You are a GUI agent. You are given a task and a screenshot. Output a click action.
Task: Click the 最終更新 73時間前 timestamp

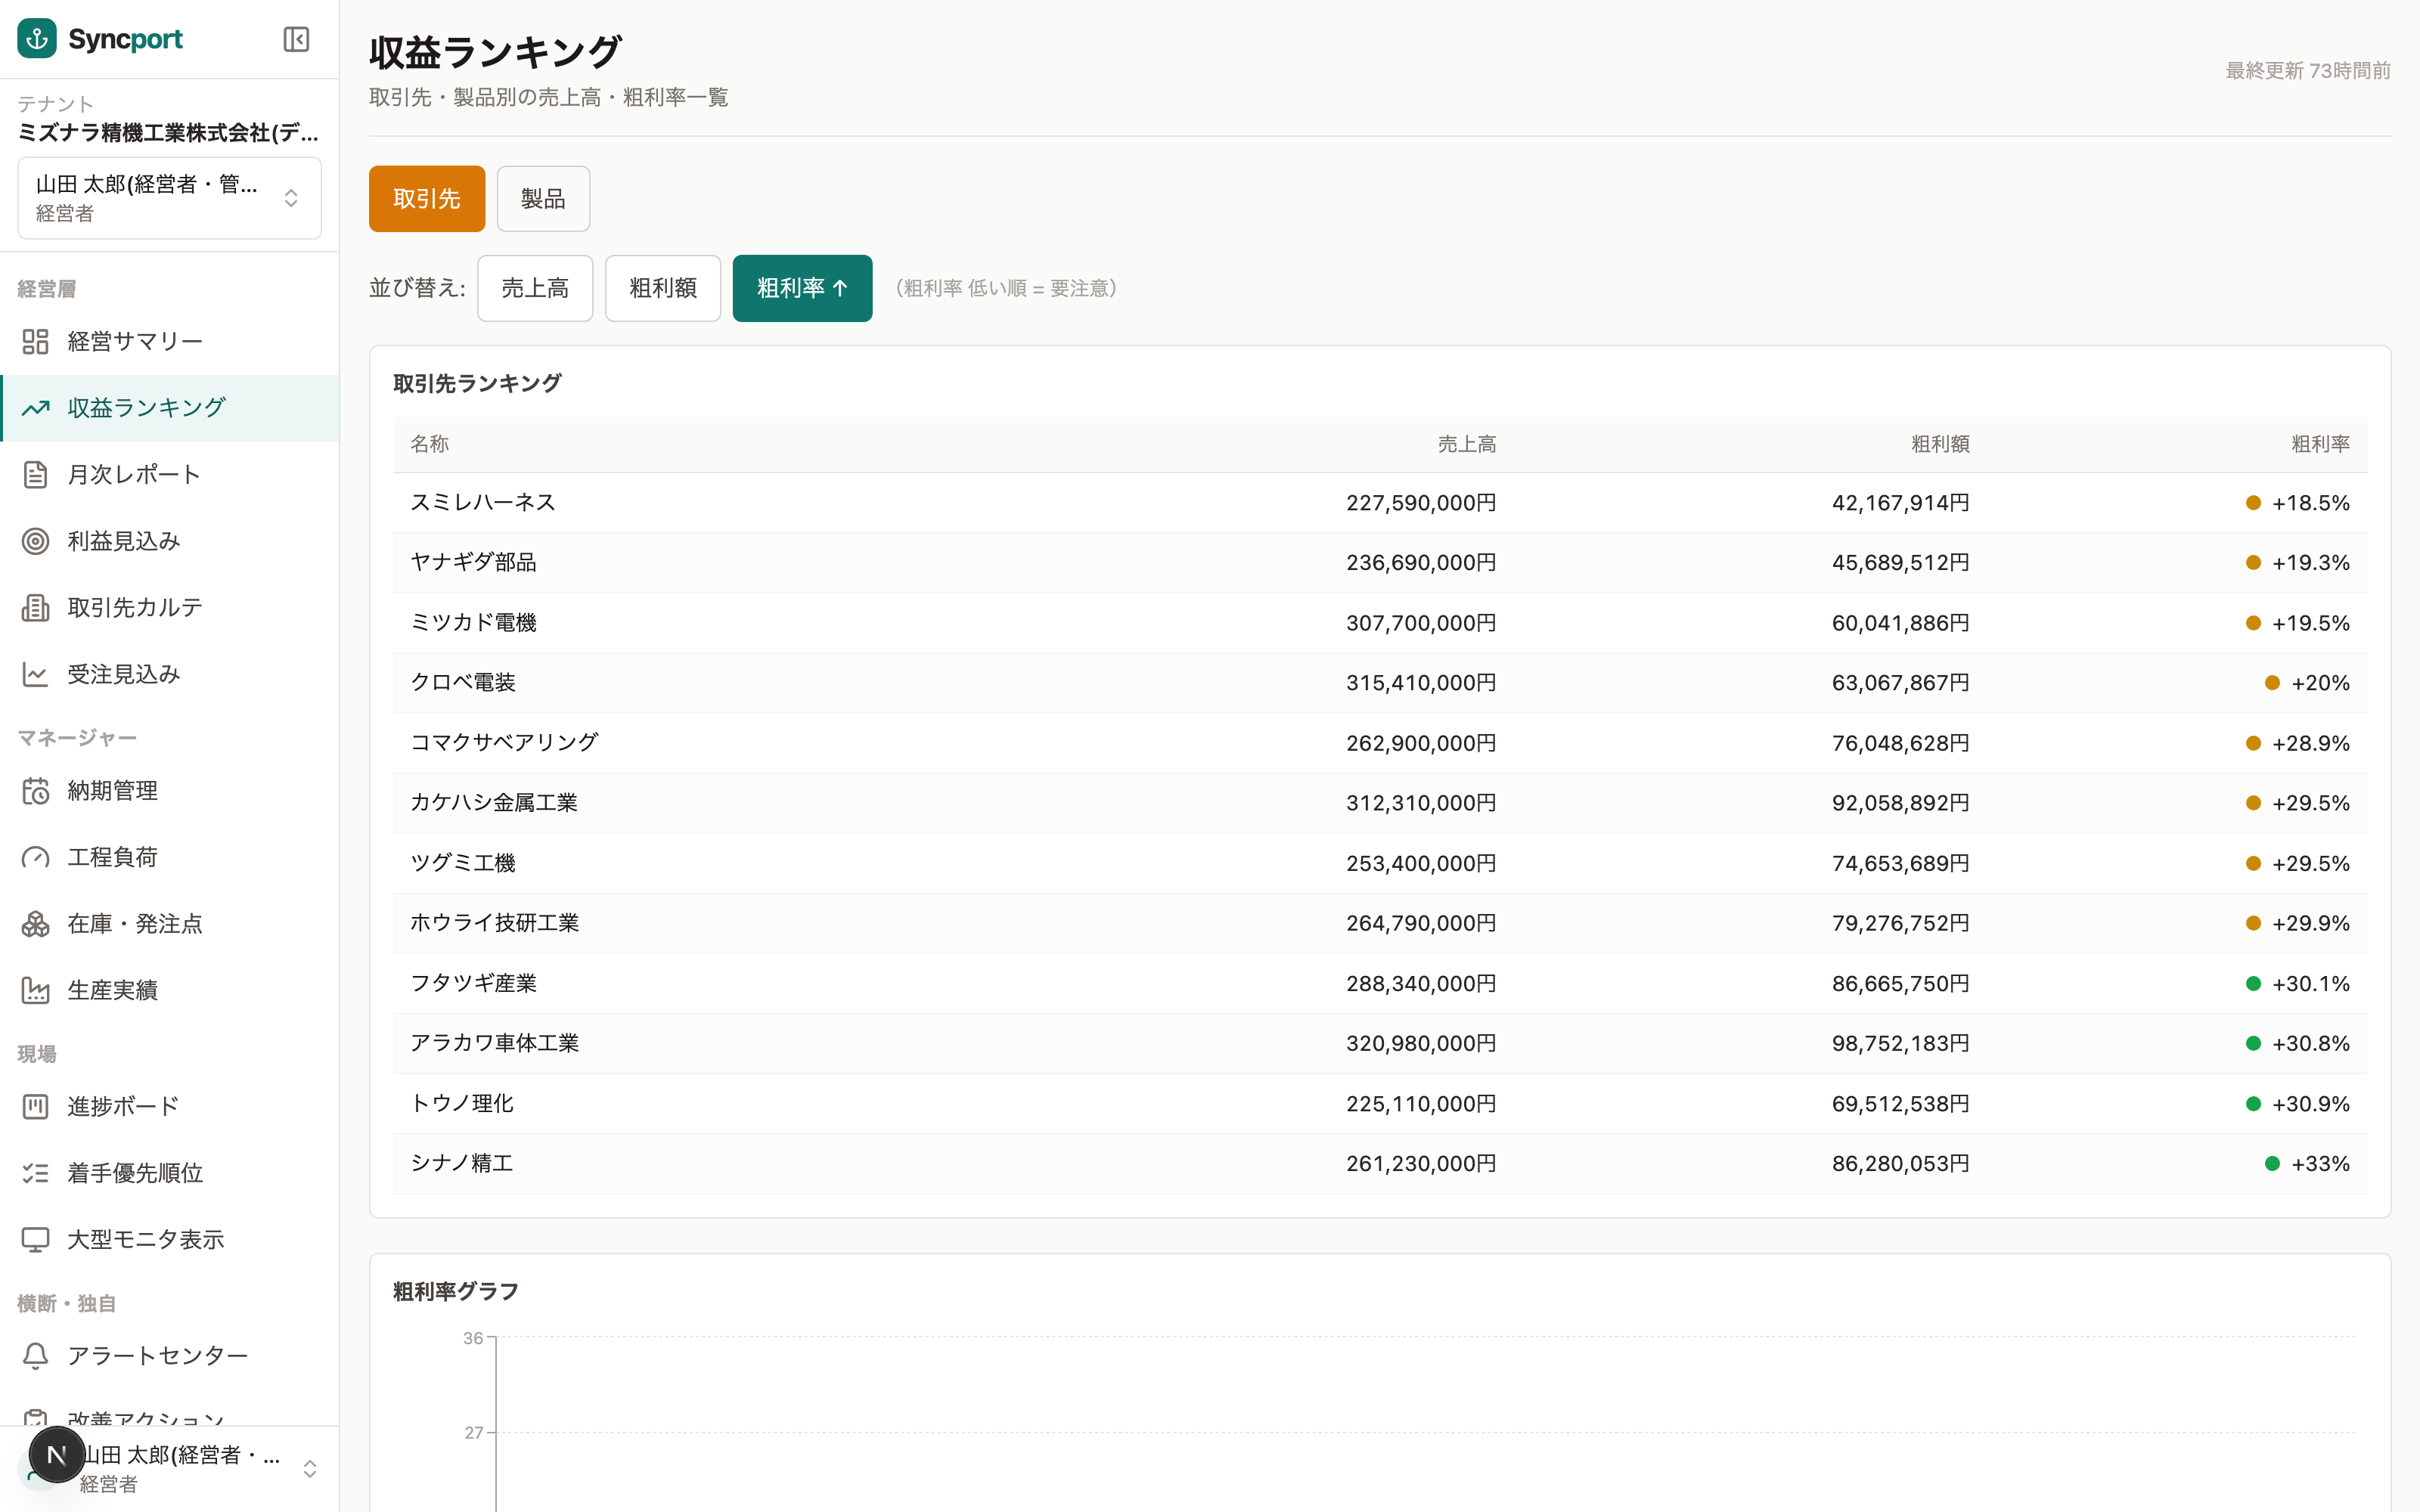2307,71
